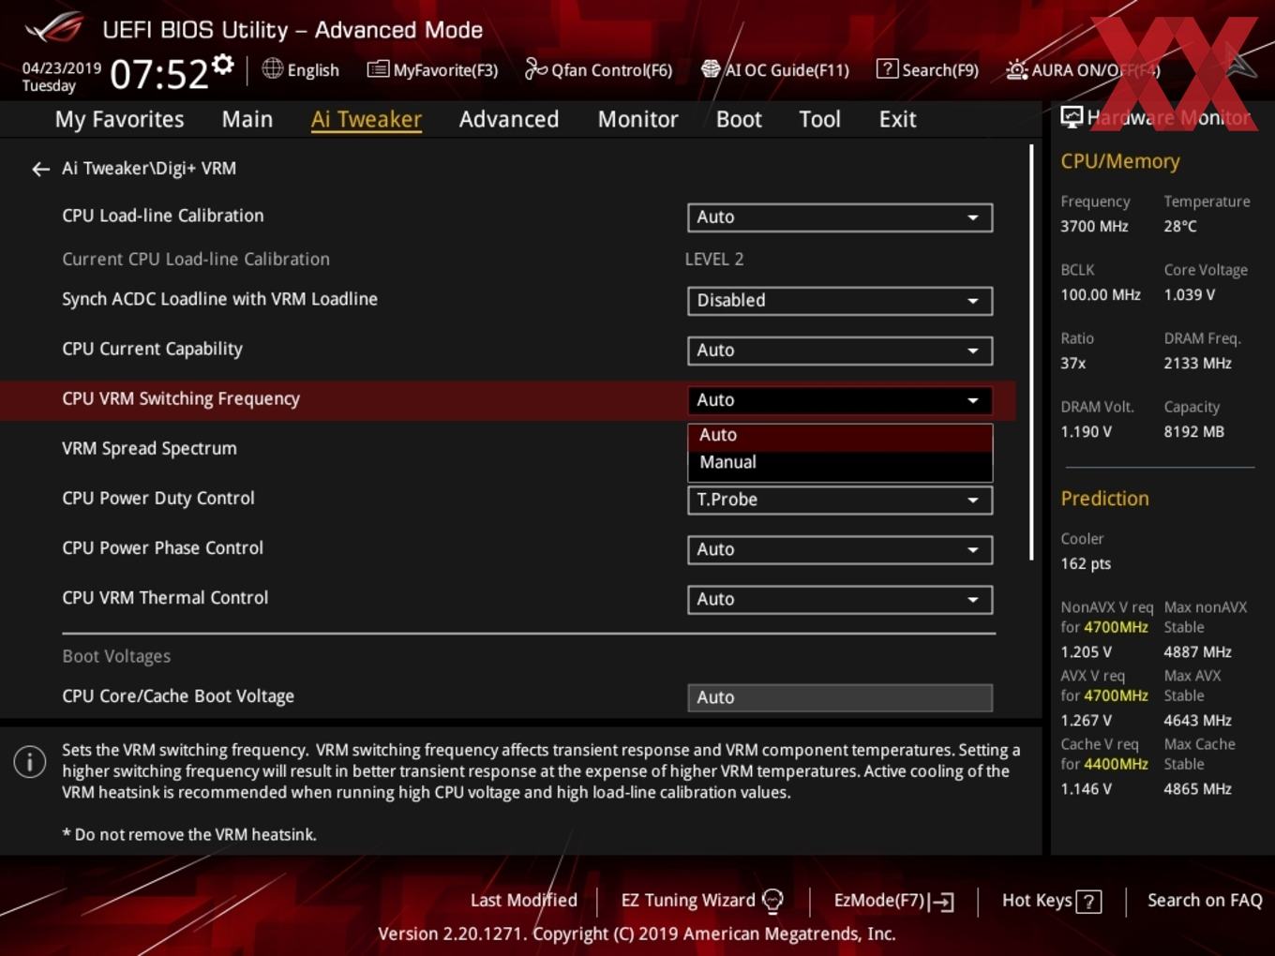Expand CPU Power Duty Control dropdown
Viewport: 1275px width, 956px height.
pyautogui.click(x=840, y=500)
